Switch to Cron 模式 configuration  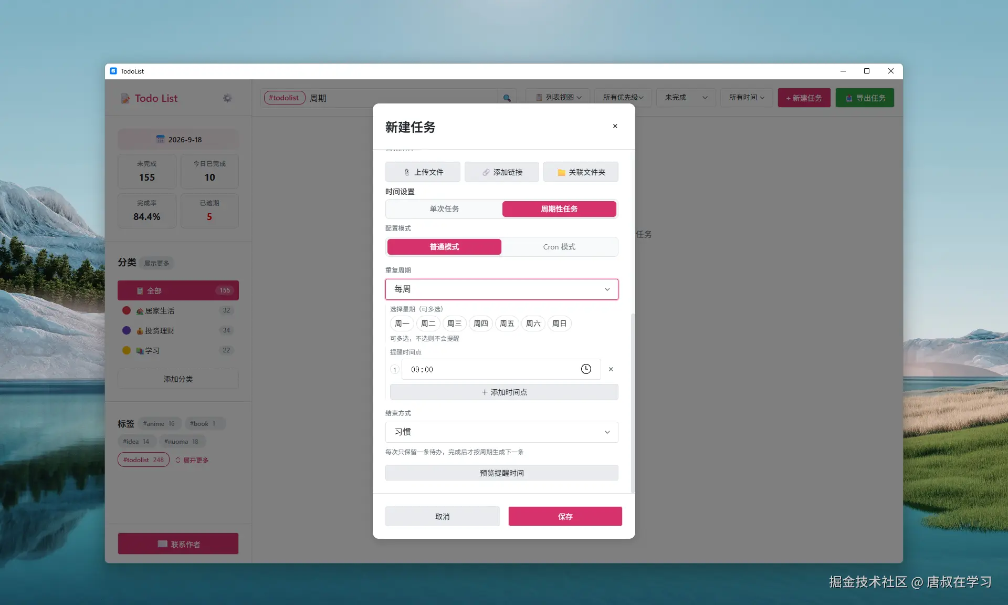pos(559,247)
